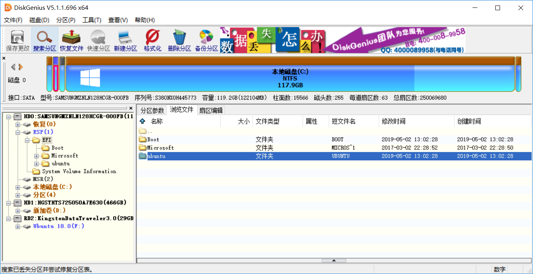
Task: Open the Backup Partition (备份分区) tool
Action: click(206, 40)
